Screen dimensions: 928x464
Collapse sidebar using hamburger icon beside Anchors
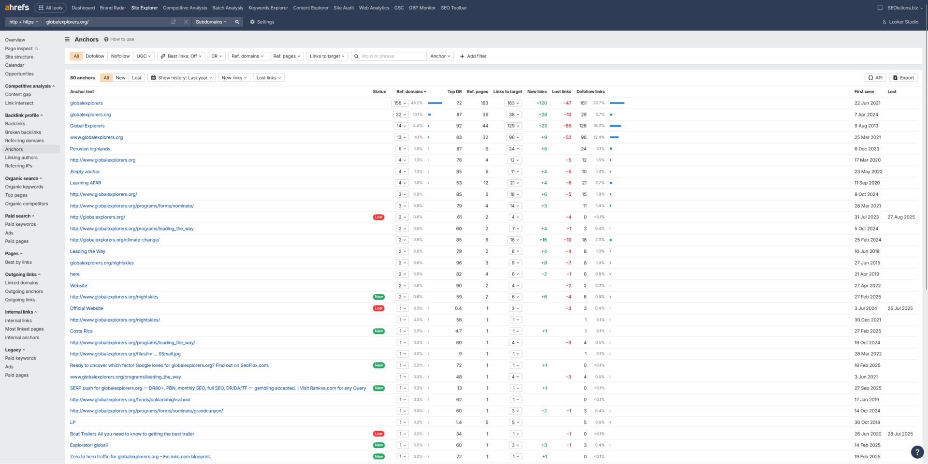(x=67, y=40)
